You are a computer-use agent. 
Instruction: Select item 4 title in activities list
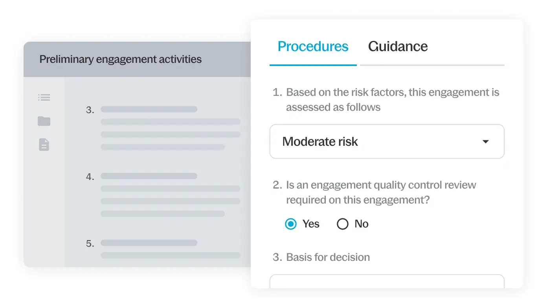pyautogui.click(x=149, y=176)
